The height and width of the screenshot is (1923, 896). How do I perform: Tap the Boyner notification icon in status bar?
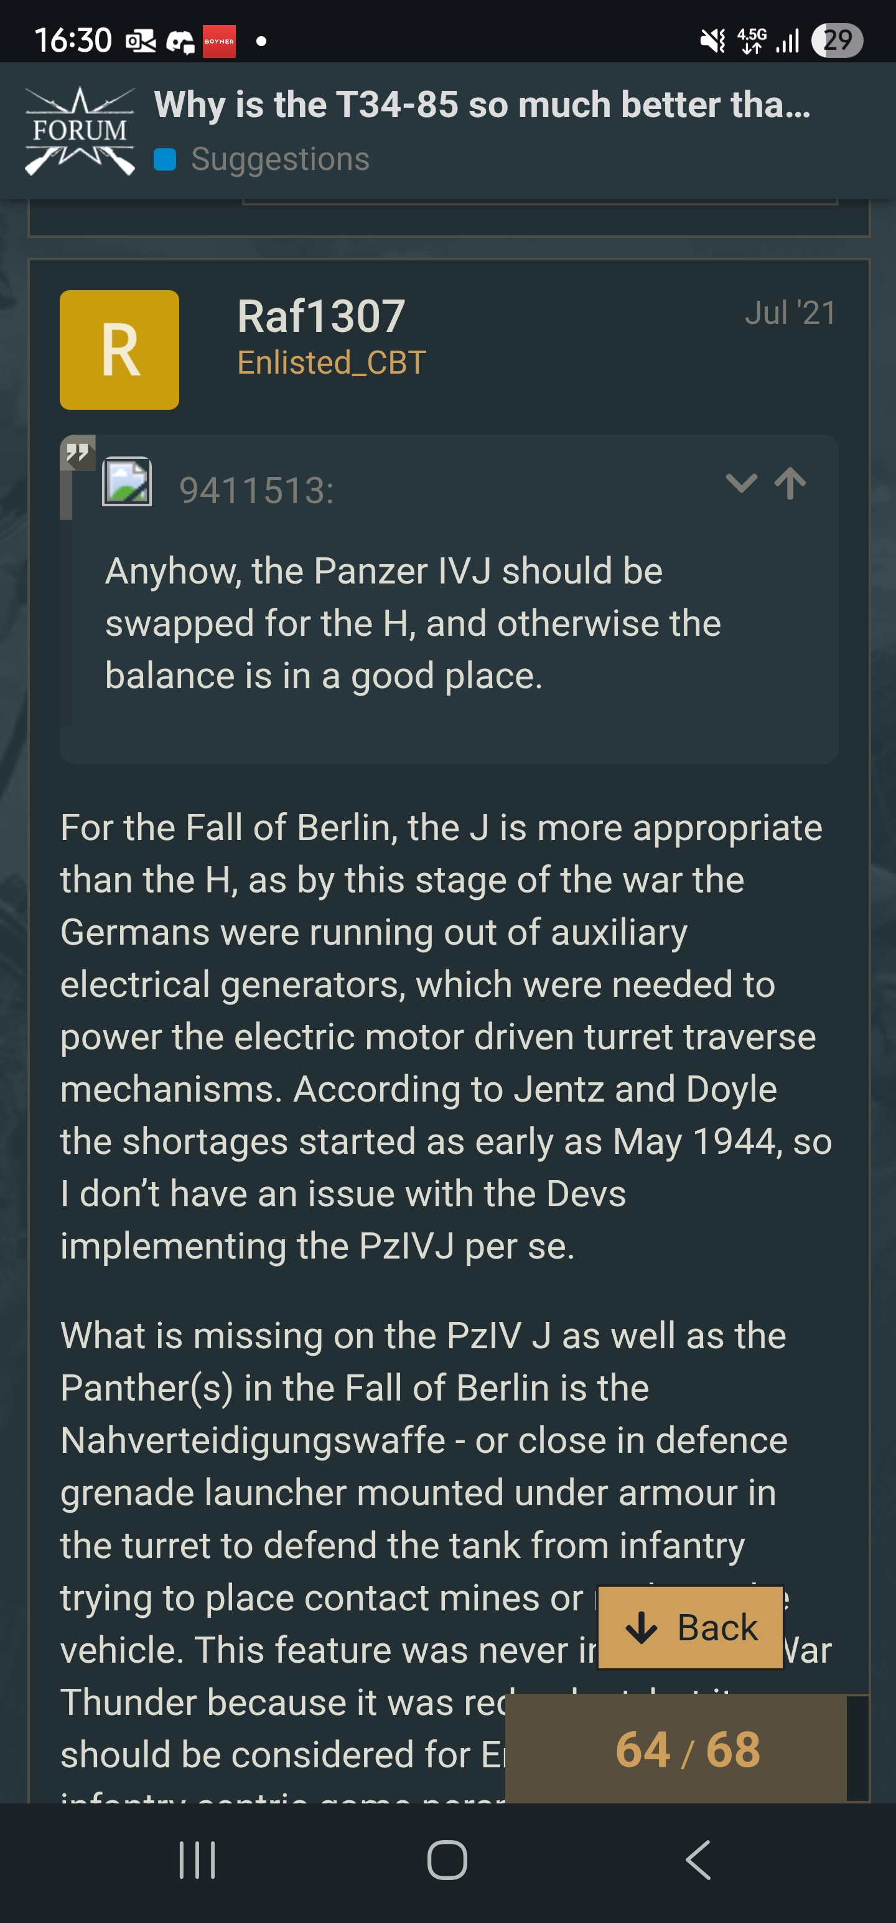coord(220,41)
